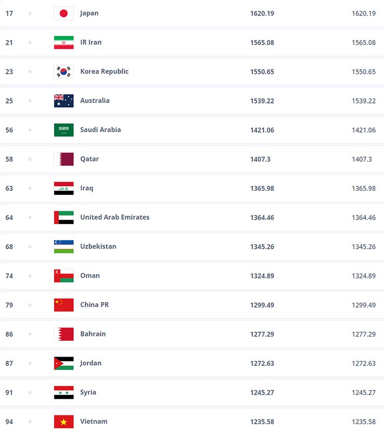Image resolution: width=384 pixels, height=431 pixels.
Task: Open the Jordan team link
Action: (x=91, y=363)
